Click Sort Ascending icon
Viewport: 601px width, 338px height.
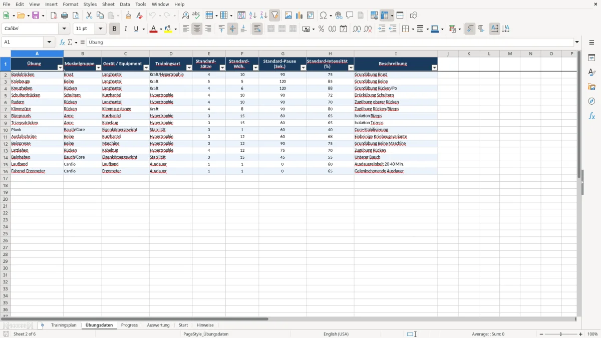pyautogui.click(x=252, y=16)
